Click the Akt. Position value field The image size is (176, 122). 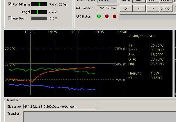pos(107,8)
